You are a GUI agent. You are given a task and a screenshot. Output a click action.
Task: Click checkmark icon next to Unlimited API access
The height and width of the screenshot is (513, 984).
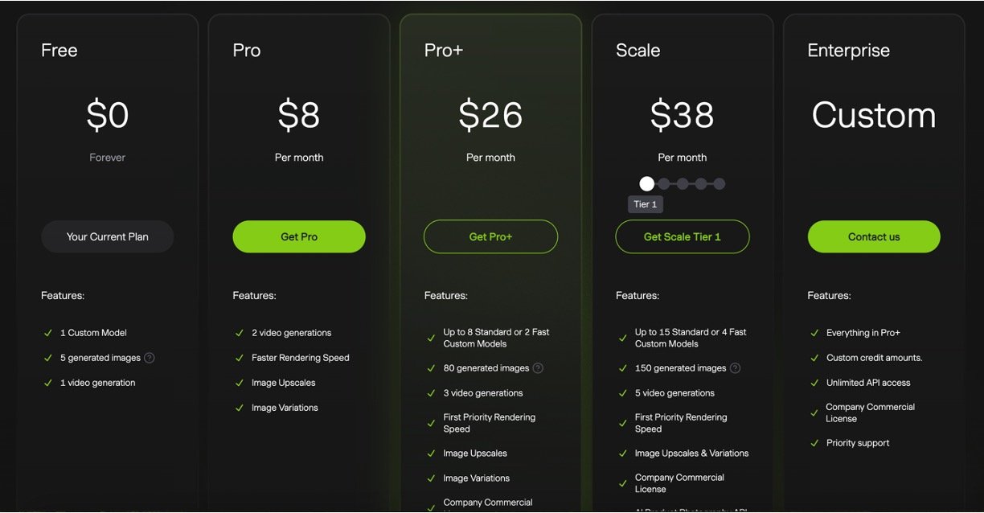pos(814,383)
